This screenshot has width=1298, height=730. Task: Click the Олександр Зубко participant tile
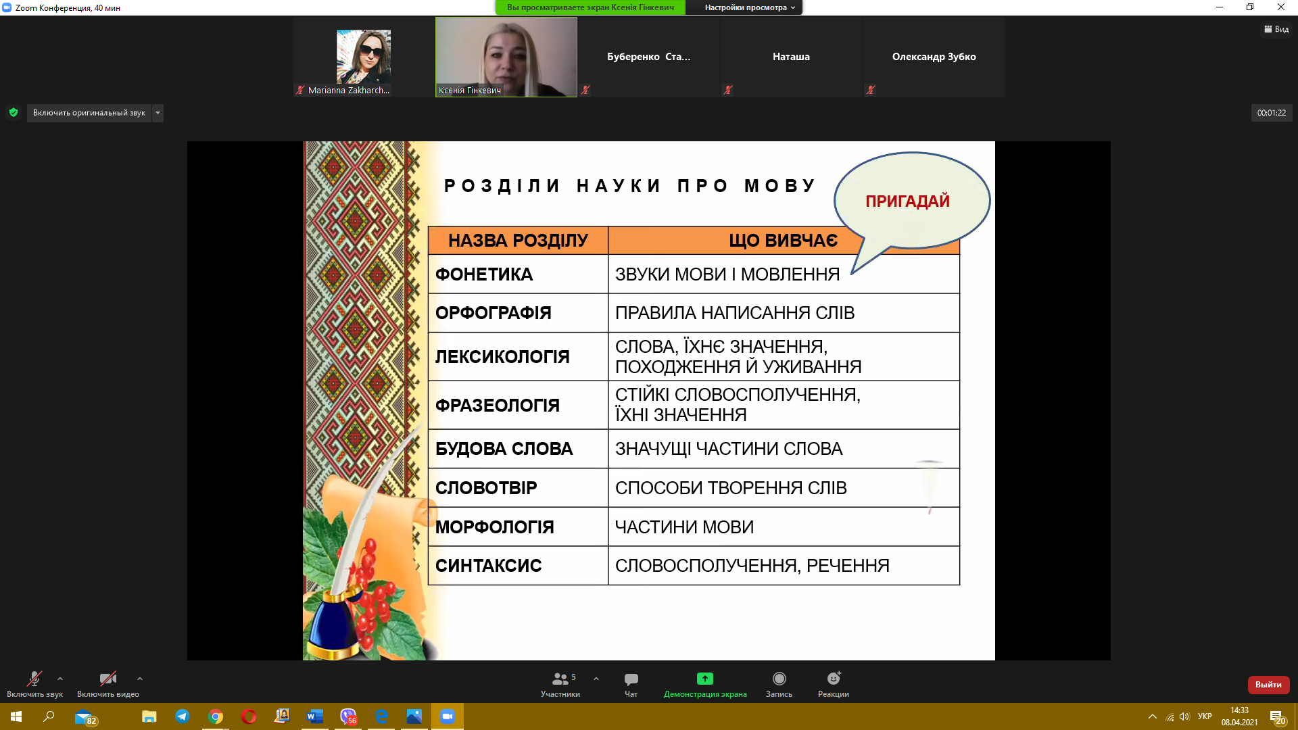pyautogui.click(x=934, y=57)
